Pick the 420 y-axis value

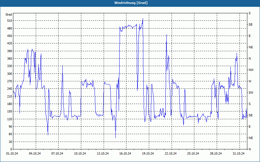click(10, 43)
